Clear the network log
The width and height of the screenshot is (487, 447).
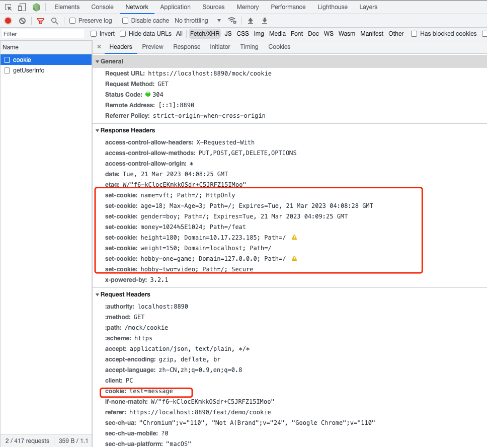point(22,21)
